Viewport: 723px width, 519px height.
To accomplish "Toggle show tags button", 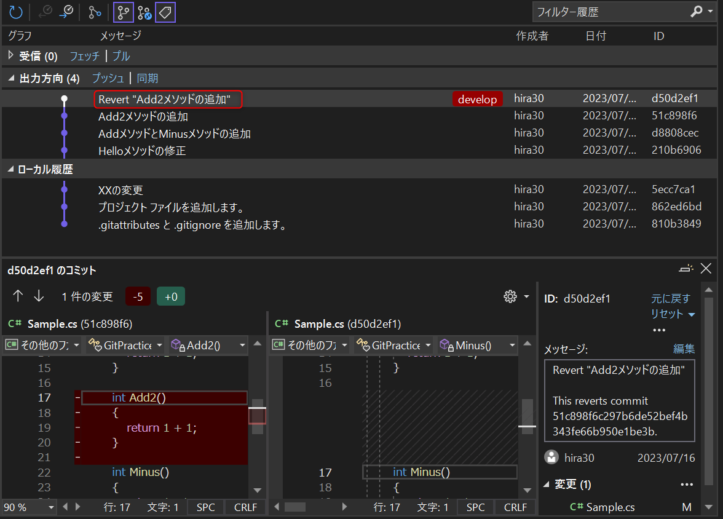I will pos(165,12).
